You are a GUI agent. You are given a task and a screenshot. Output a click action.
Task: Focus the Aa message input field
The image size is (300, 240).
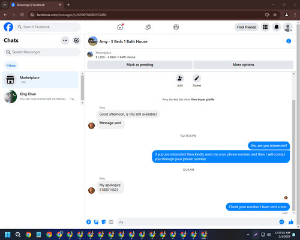coord(198,222)
